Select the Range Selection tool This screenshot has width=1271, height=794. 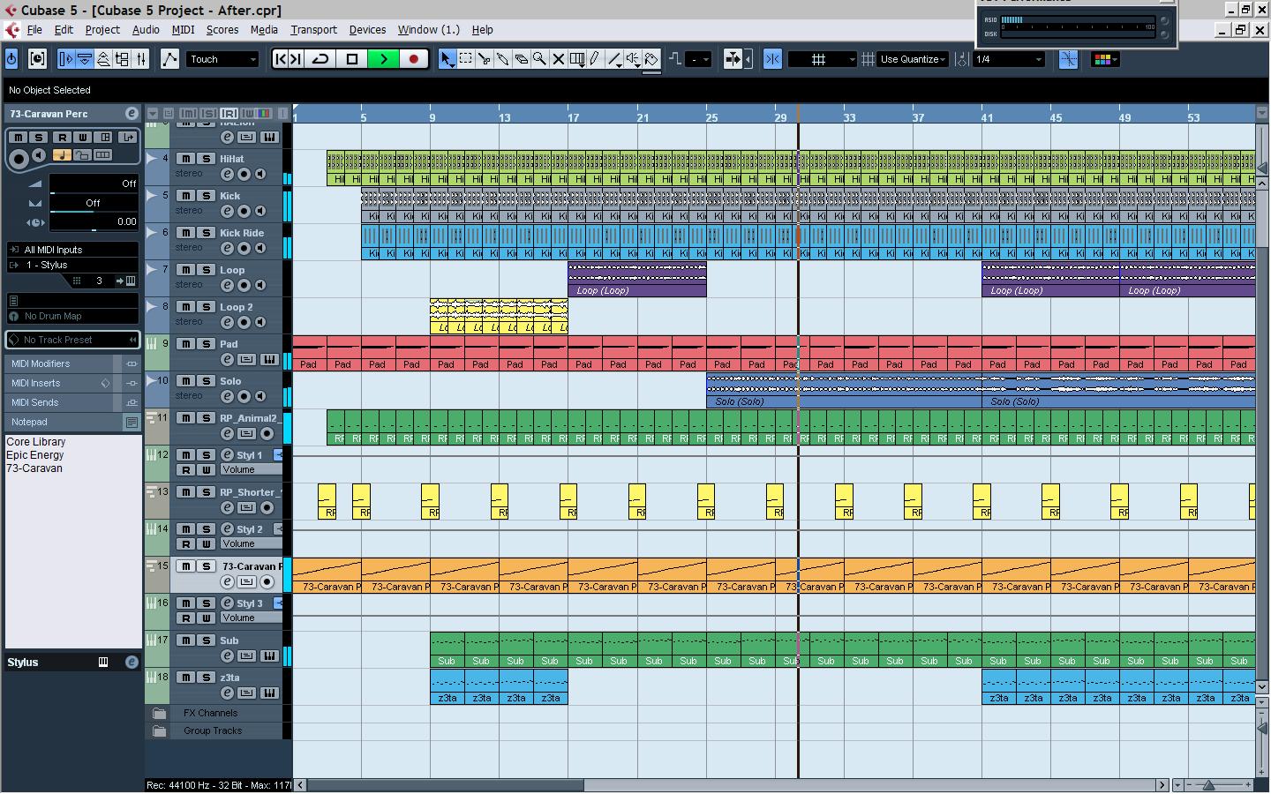(465, 59)
